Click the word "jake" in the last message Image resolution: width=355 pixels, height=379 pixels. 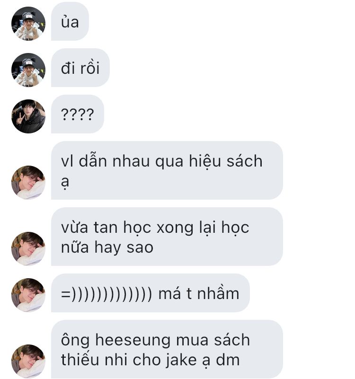(181, 361)
